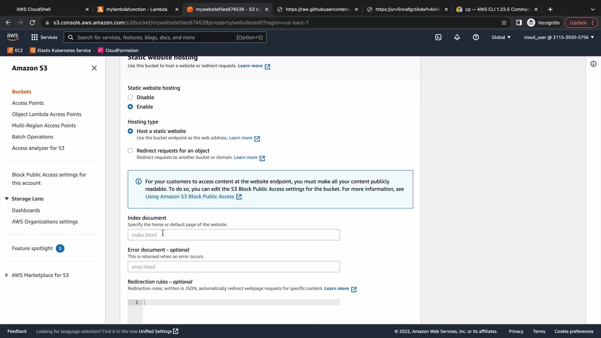Click the Index document input field
Viewport: 601px width, 338px height.
pos(234,235)
